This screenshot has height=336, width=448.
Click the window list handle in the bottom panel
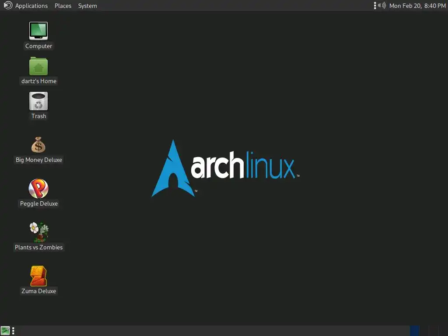pos(13,331)
